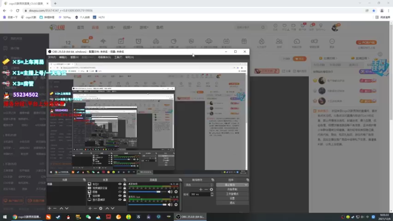Open Steam from the Windows taskbar
This screenshot has width=393, height=221.
(58, 217)
